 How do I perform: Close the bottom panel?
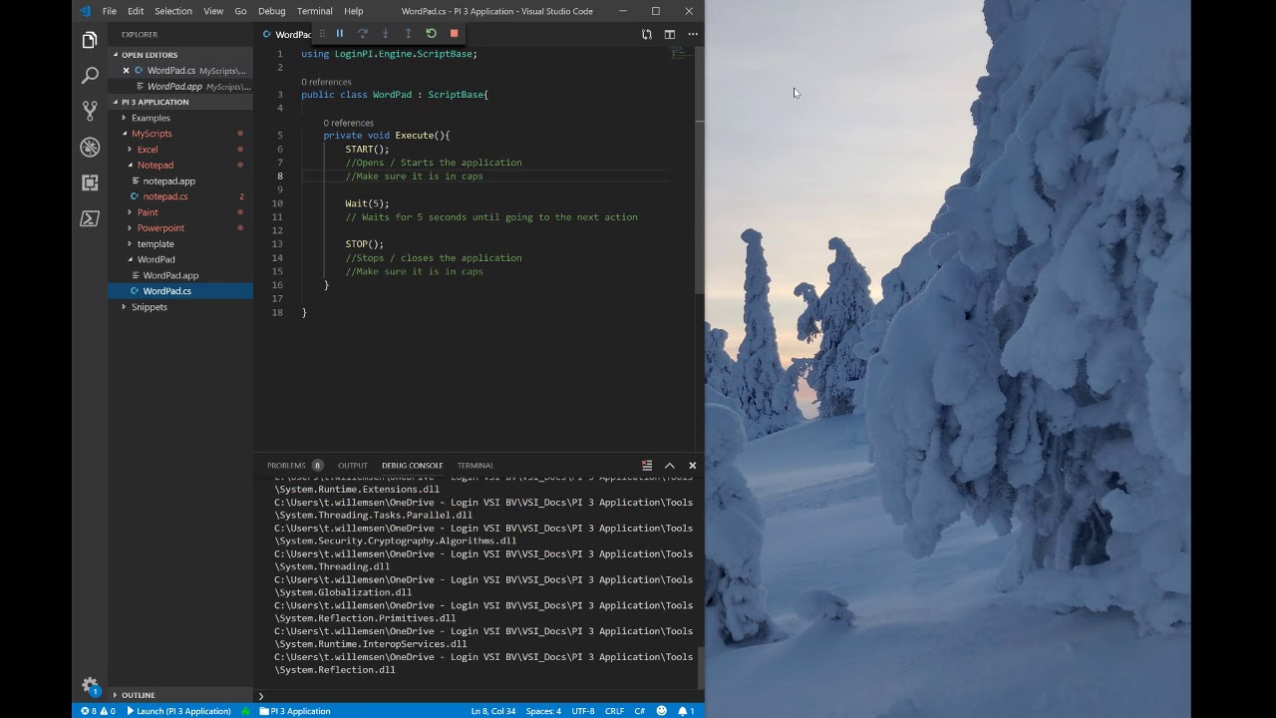coord(693,466)
